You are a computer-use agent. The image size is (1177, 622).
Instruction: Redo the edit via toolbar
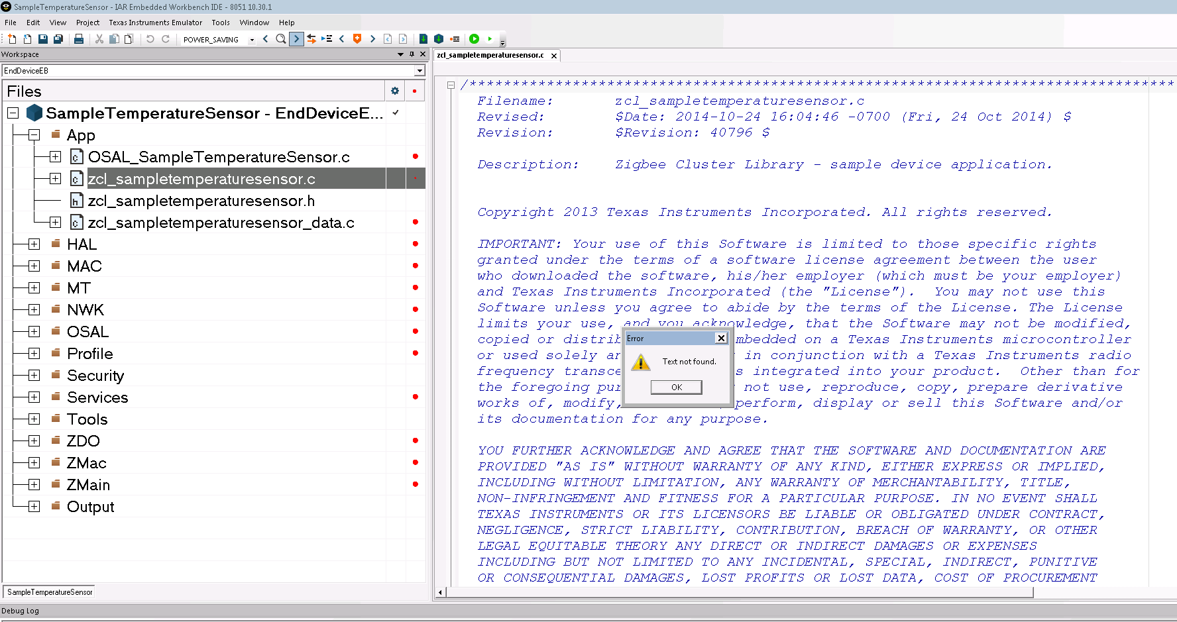click(166, 39)
